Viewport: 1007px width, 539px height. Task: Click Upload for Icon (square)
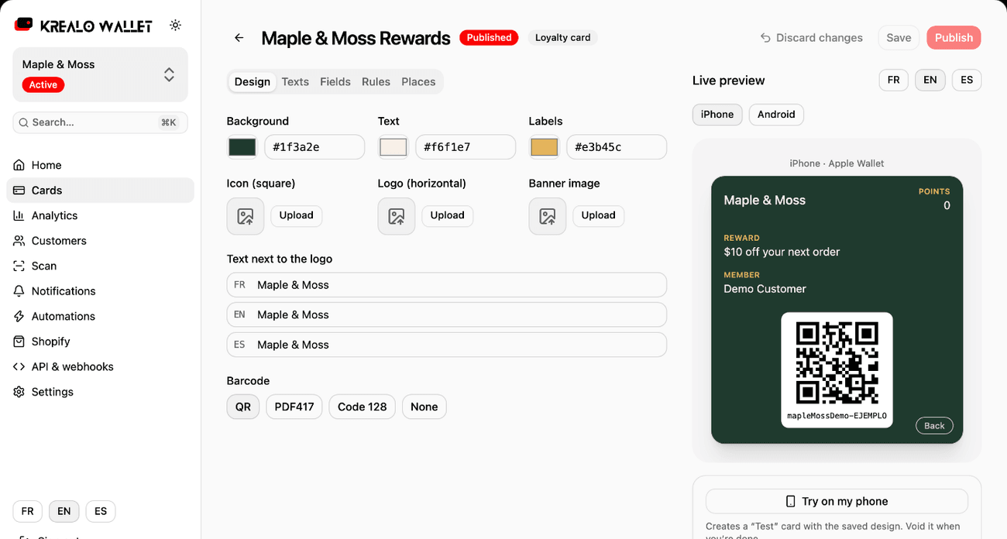coord(296,215)
